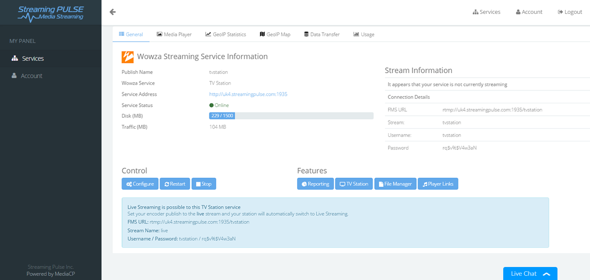Viewport: 590px width, 280px height.
Task: Click the Traffic value 104 MB
Action: click(x=218, y=127)
